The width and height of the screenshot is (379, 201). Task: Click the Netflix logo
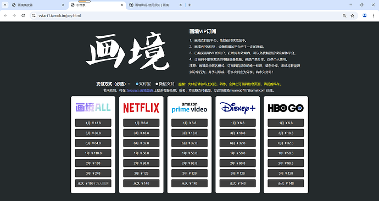(141, 108)
